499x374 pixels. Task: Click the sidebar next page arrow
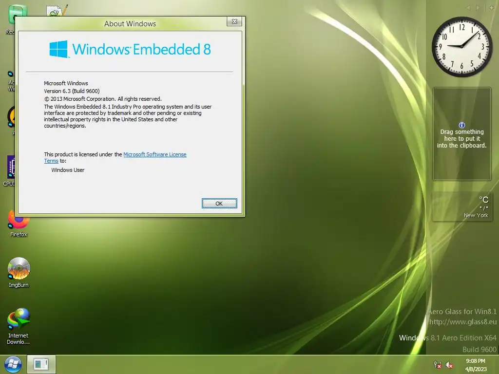pos(478,8)
